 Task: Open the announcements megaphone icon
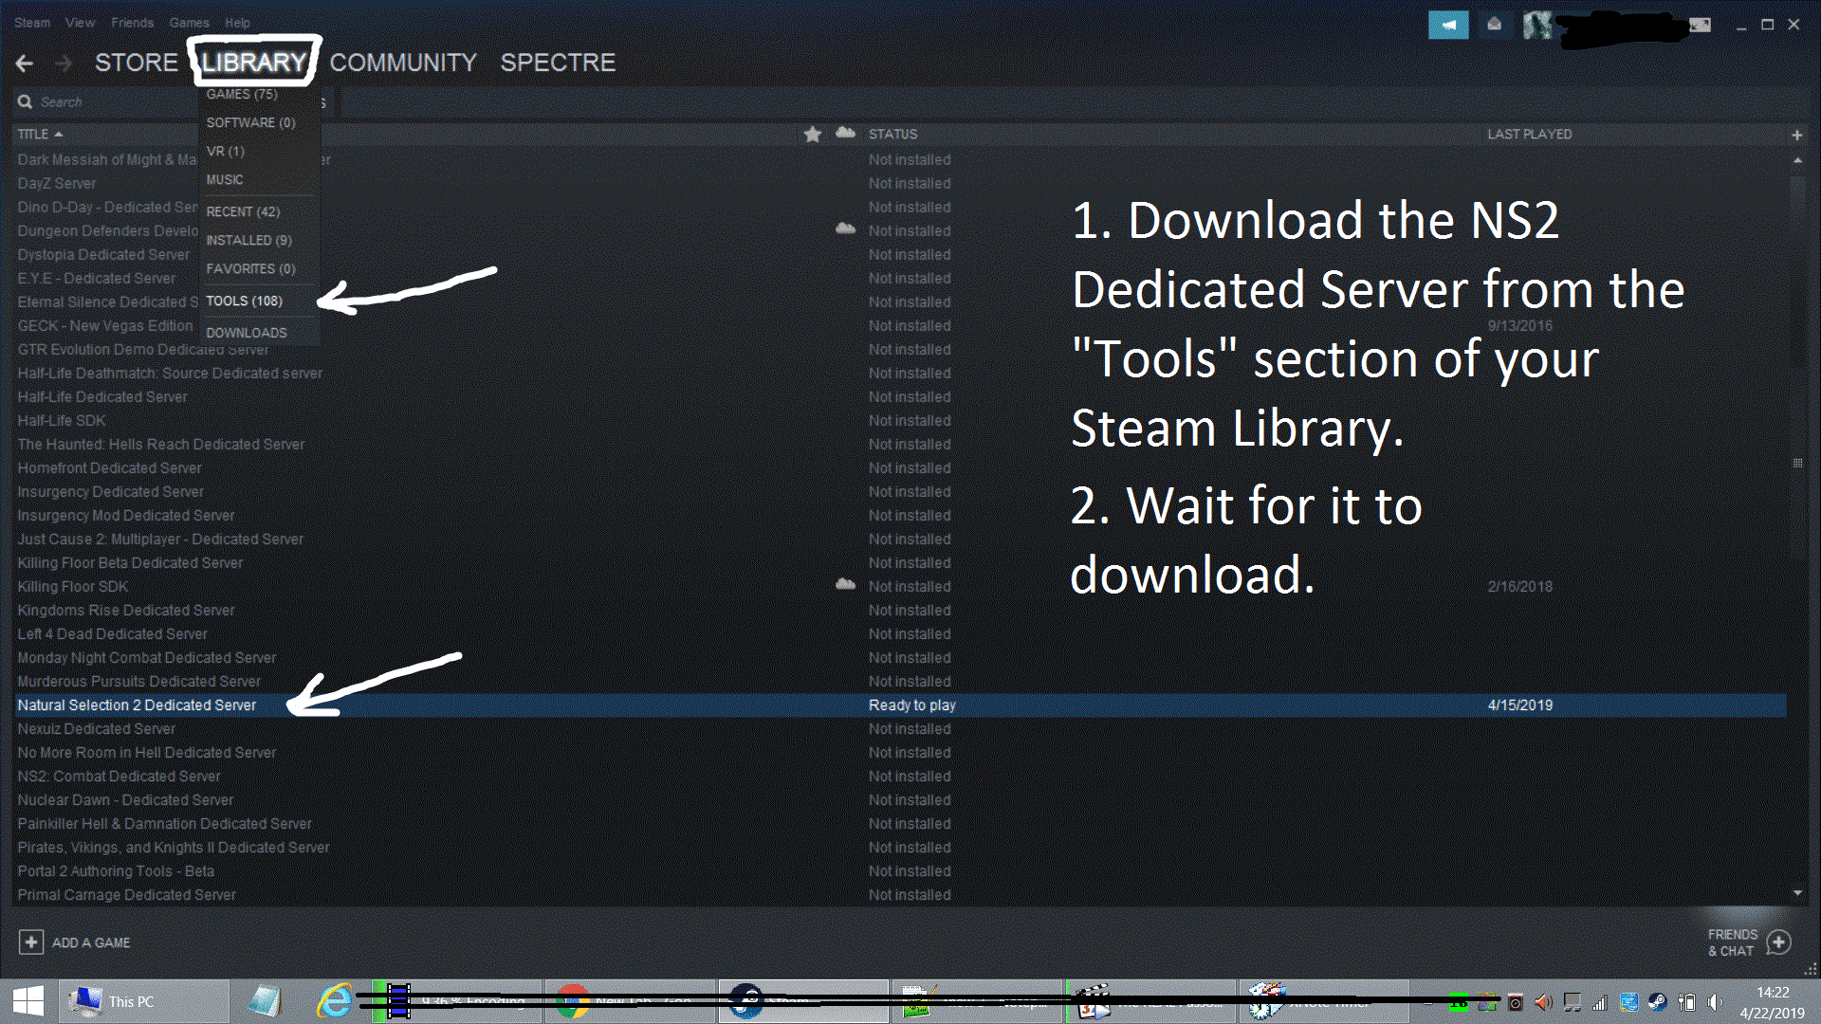pos(1447,25)
